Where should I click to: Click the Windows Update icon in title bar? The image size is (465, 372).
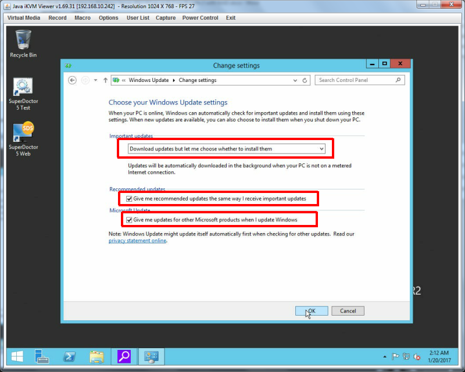click(68, 66)
